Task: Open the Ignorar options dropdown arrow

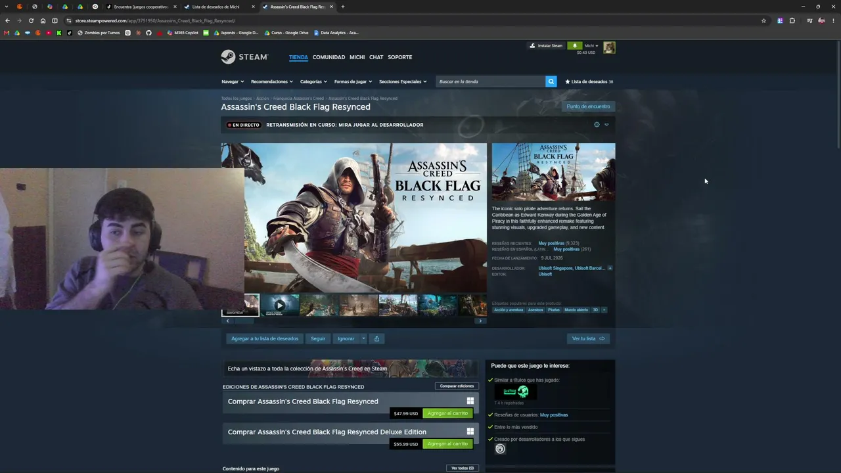Action: coord(363,339)
